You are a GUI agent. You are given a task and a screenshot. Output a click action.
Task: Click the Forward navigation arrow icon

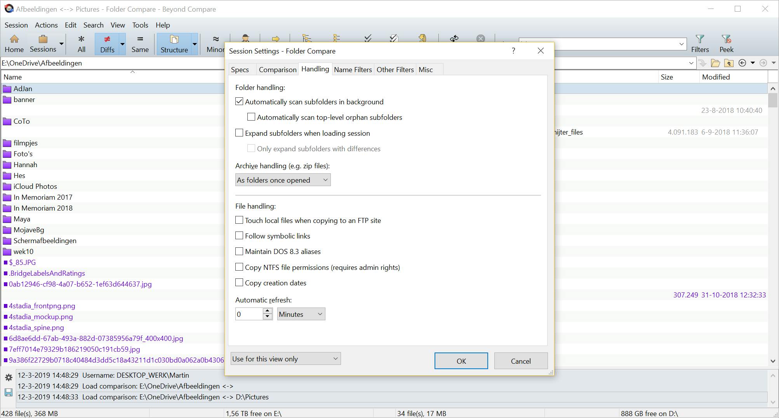[x=763, y=63]
